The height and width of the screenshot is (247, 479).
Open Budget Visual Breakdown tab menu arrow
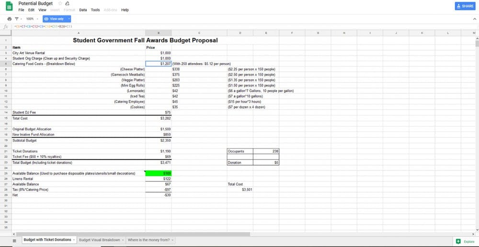tap(123, 240)
